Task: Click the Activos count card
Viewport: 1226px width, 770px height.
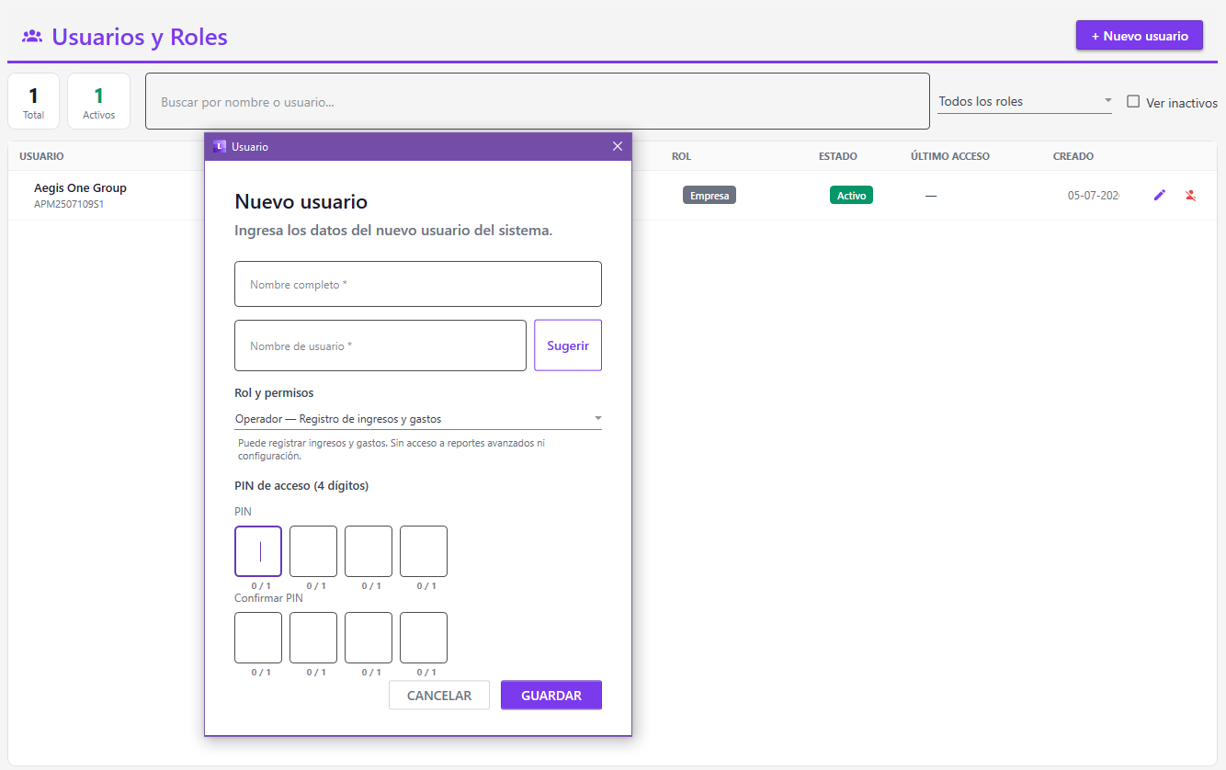Action: click(x=98, y=101)
